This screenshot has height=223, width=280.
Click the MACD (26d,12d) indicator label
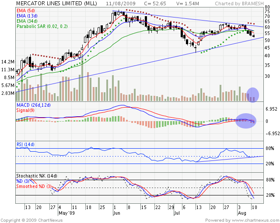(33, 105)
